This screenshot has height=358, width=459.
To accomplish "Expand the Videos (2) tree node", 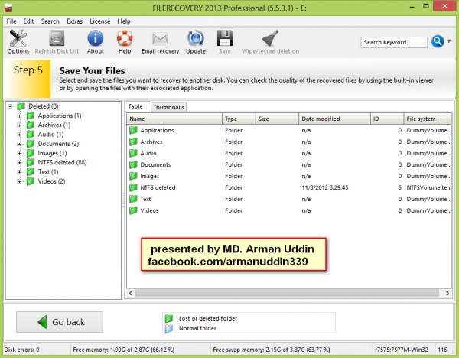I will click(x=19, y=181).
